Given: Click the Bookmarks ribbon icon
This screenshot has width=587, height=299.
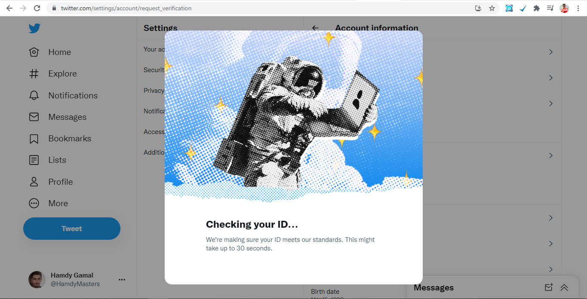Looking at the screenshot, I should click(34, 139).
